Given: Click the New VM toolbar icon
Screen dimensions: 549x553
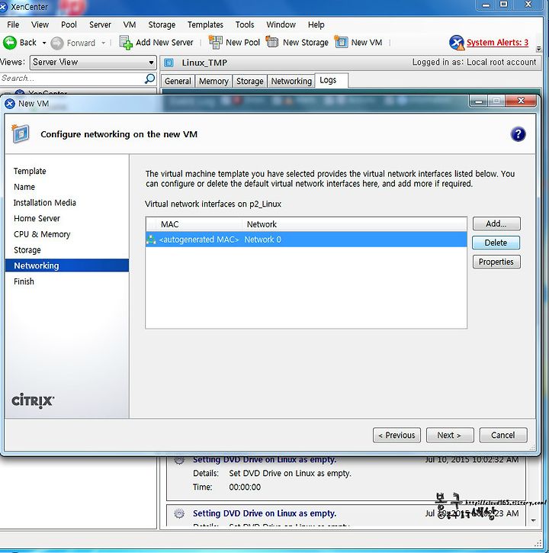Looking at the screenshot, I should point(341,42).
